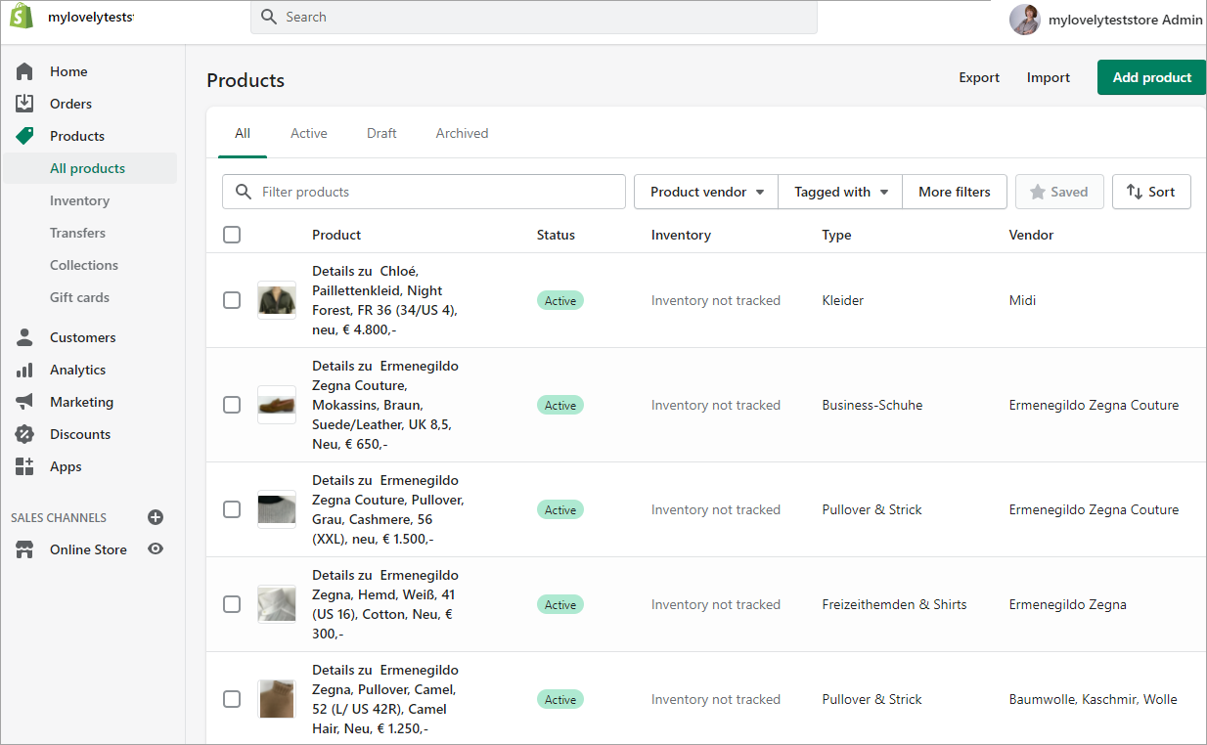
Task: Switch to the Active tab
Action: (x=309, y=133)
